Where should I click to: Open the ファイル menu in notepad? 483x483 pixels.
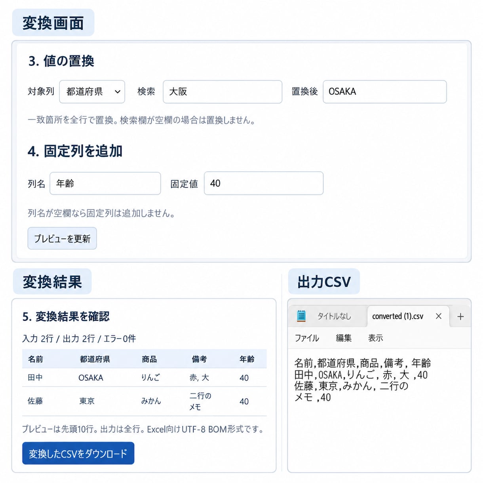coord(307,338)
